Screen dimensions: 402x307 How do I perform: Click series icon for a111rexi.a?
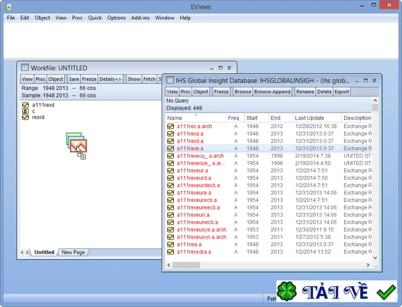tap(170, 245)
